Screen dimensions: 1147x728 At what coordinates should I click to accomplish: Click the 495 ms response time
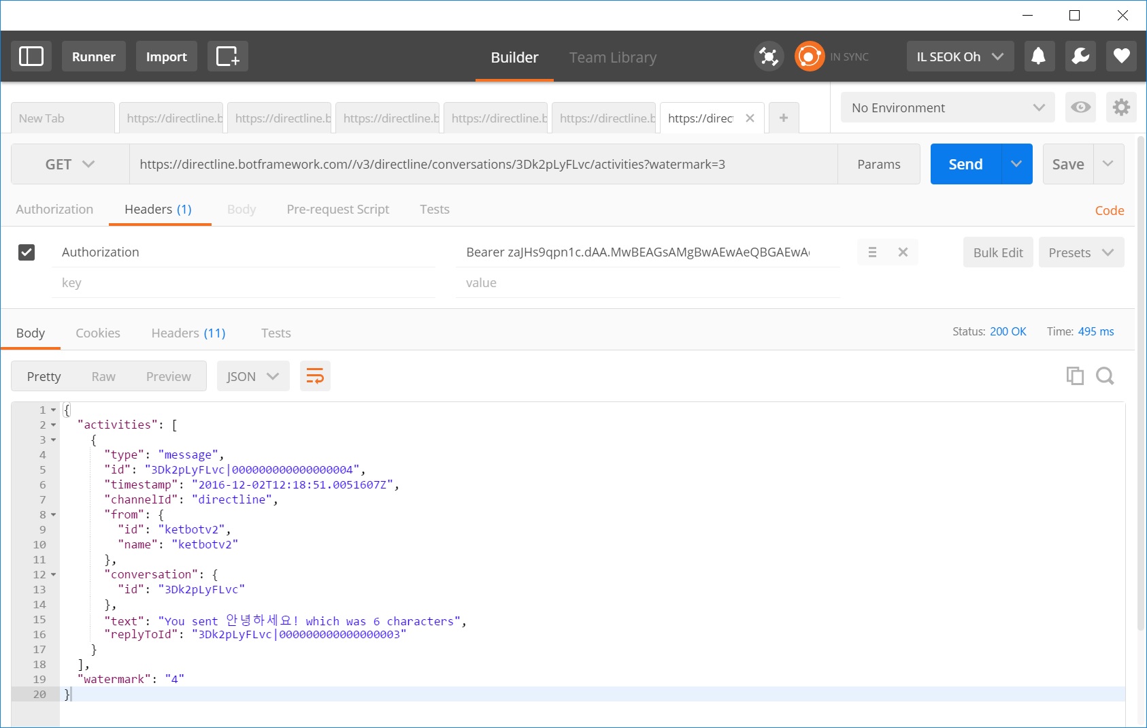pyautogui.click(x=1096, y=331)
